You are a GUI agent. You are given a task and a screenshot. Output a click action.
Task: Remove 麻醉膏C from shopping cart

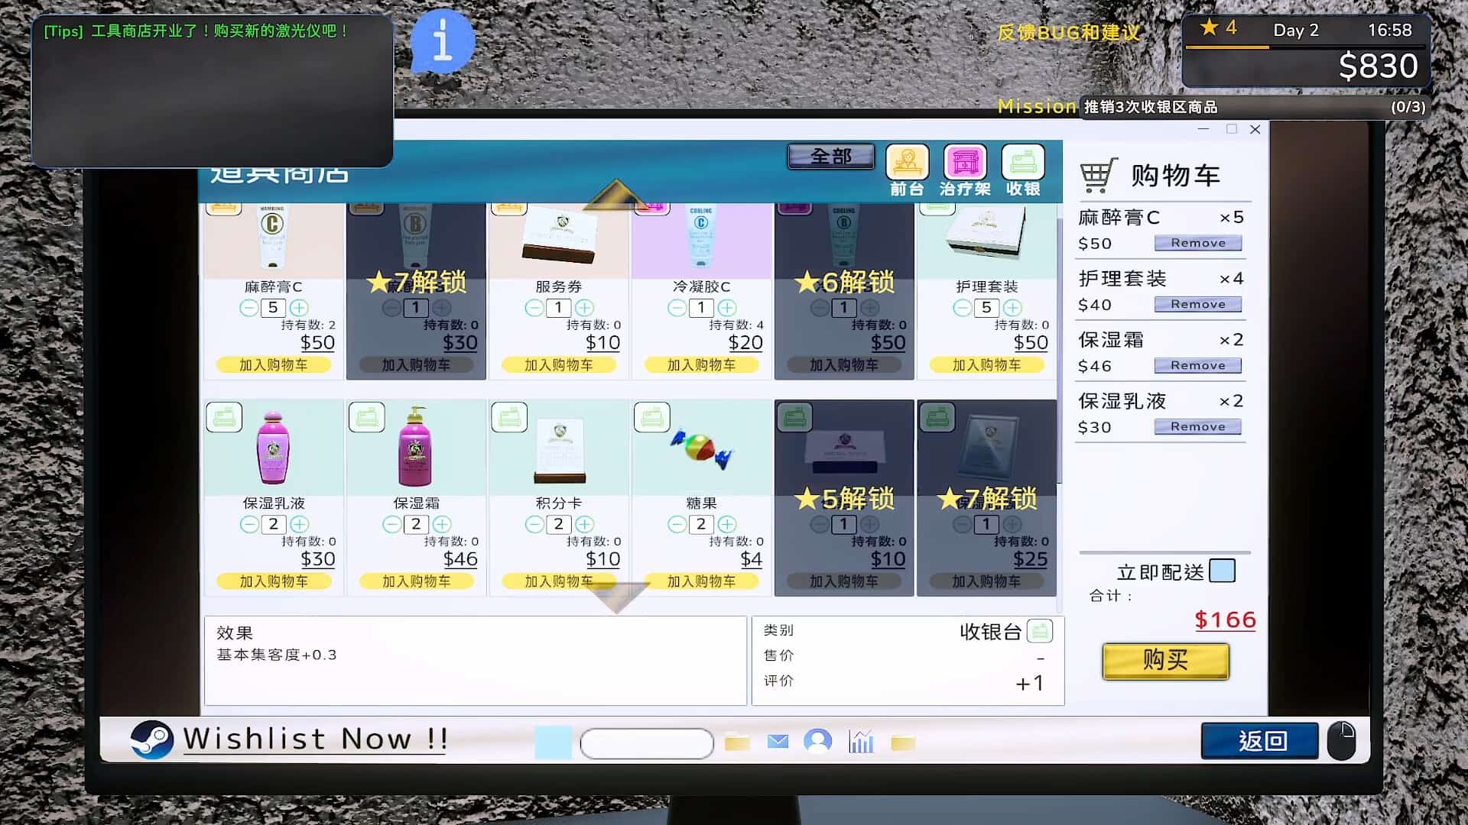pyautogui.click(x=1197, y=243)
